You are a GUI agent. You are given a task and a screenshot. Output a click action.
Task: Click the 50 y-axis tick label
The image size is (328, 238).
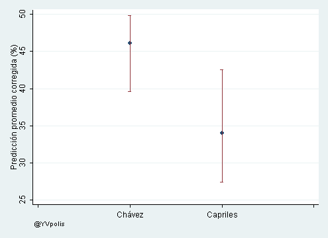coord(23,14)
